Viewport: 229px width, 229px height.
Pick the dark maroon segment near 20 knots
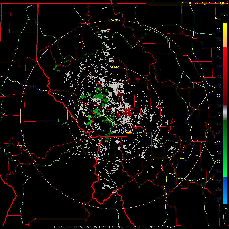[225, 96]
